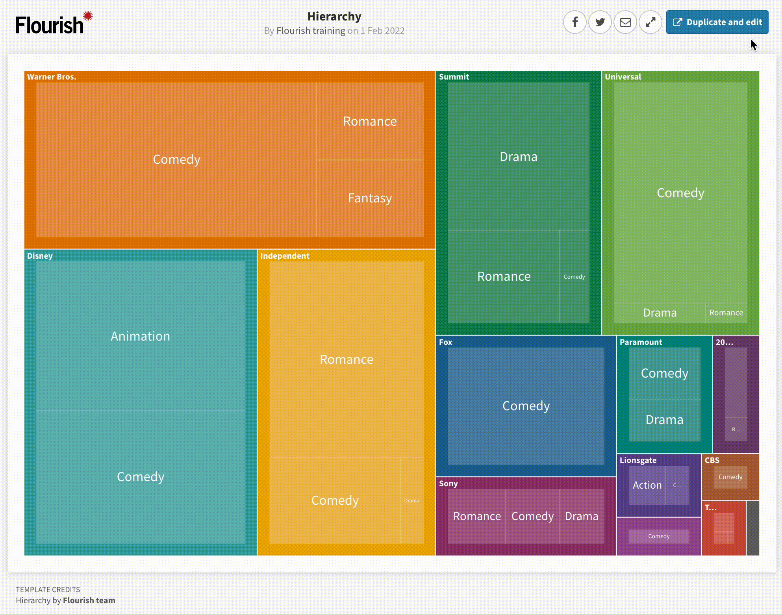Select the Disney group header
Viewport: 782px width, 615px height.
tap(40, 256)
